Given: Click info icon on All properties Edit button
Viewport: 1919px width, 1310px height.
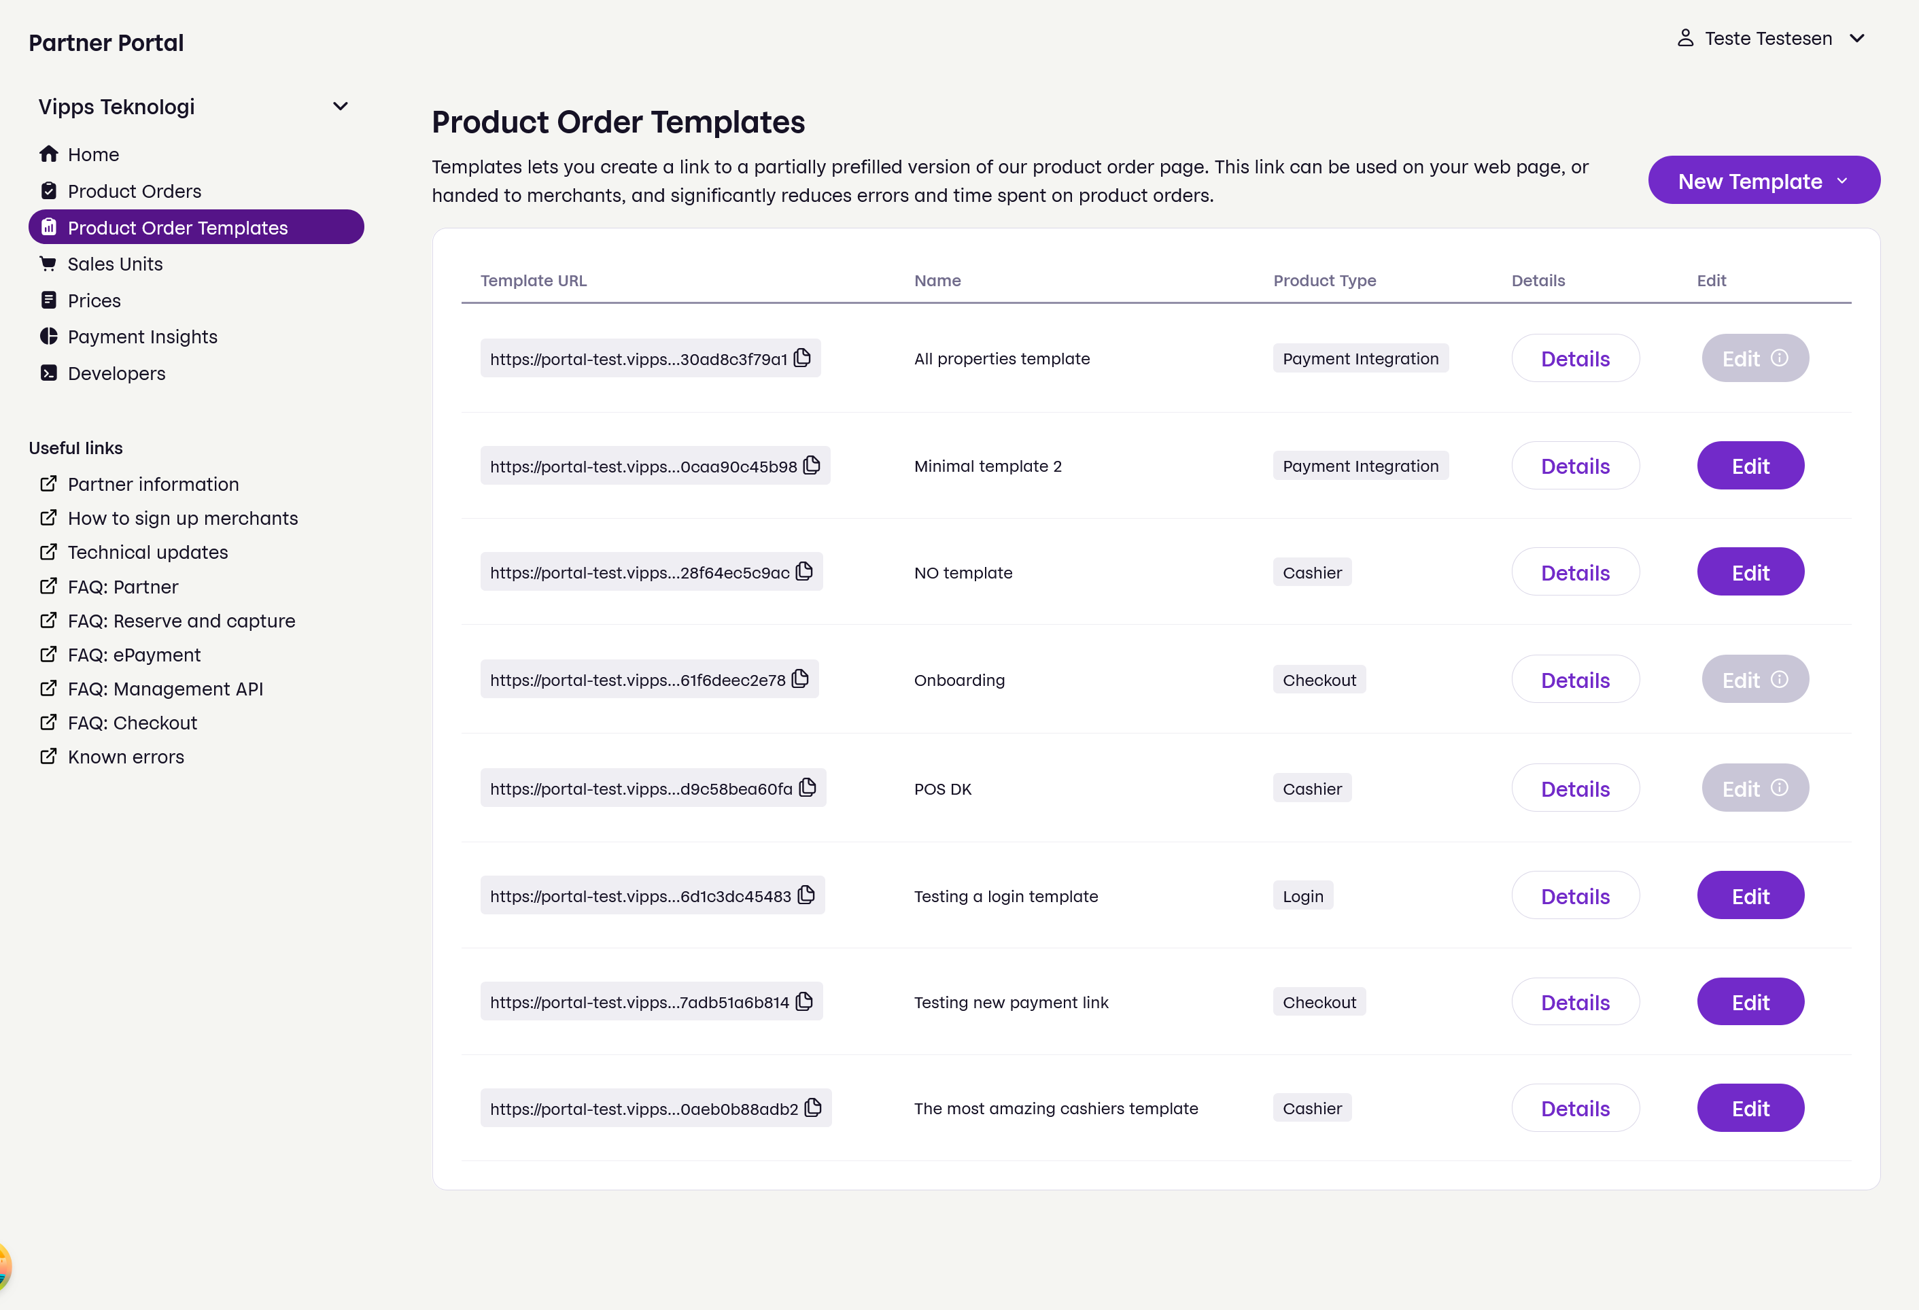Looking at the screenshot, I should pyautogui.click(x=1780, y=358).
